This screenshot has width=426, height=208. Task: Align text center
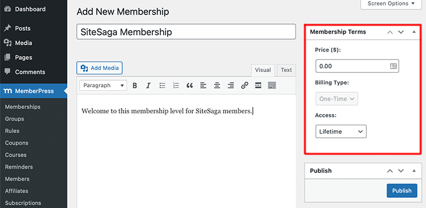tap(217, 86)
